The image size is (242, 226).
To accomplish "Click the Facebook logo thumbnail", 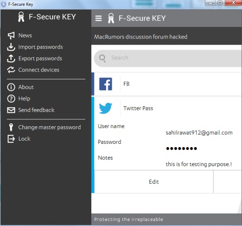I will (106, 84).
